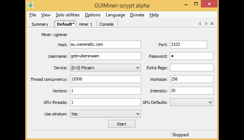This screenshot has width=244, height=140.
Task: Click the Stopped status bar text
Action: (180, 135)
